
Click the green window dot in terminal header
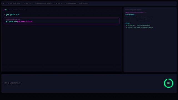[7, 10]
